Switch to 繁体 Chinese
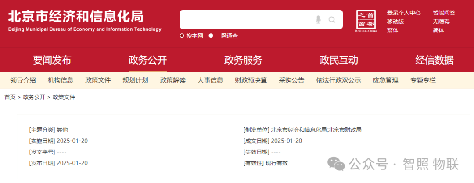Screen dimensions: 474x183 [x=393, y=30]
